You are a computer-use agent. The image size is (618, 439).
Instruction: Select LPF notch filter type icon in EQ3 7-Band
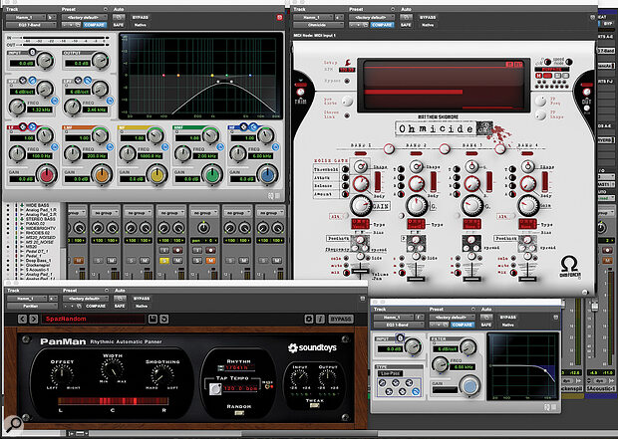[79, 81]
